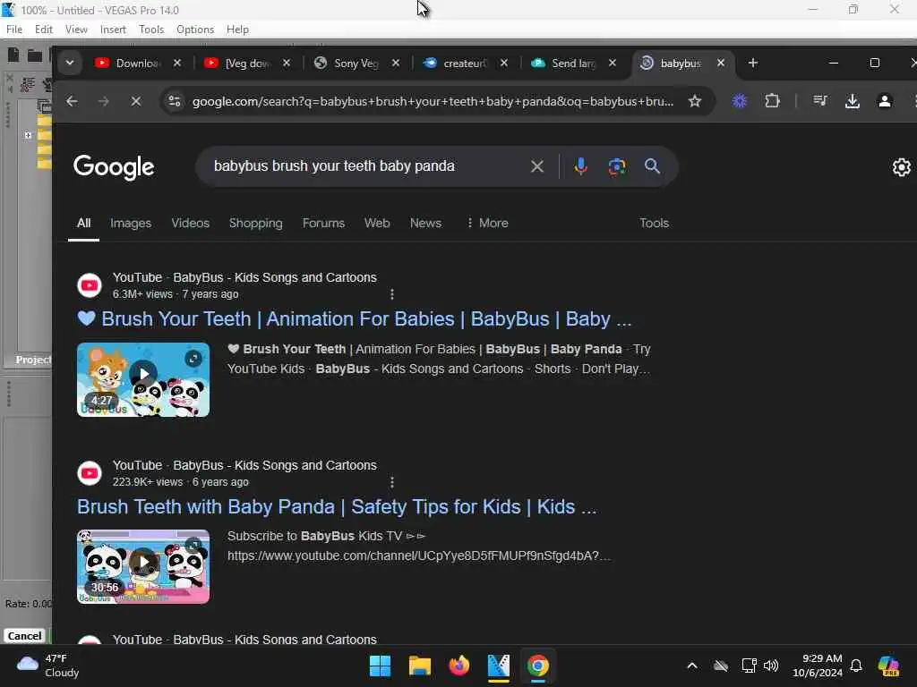Open the Help menu in VEGAS Pro
Image resolution: width=917 pixels, height=687 pixels.
point(237,30)
